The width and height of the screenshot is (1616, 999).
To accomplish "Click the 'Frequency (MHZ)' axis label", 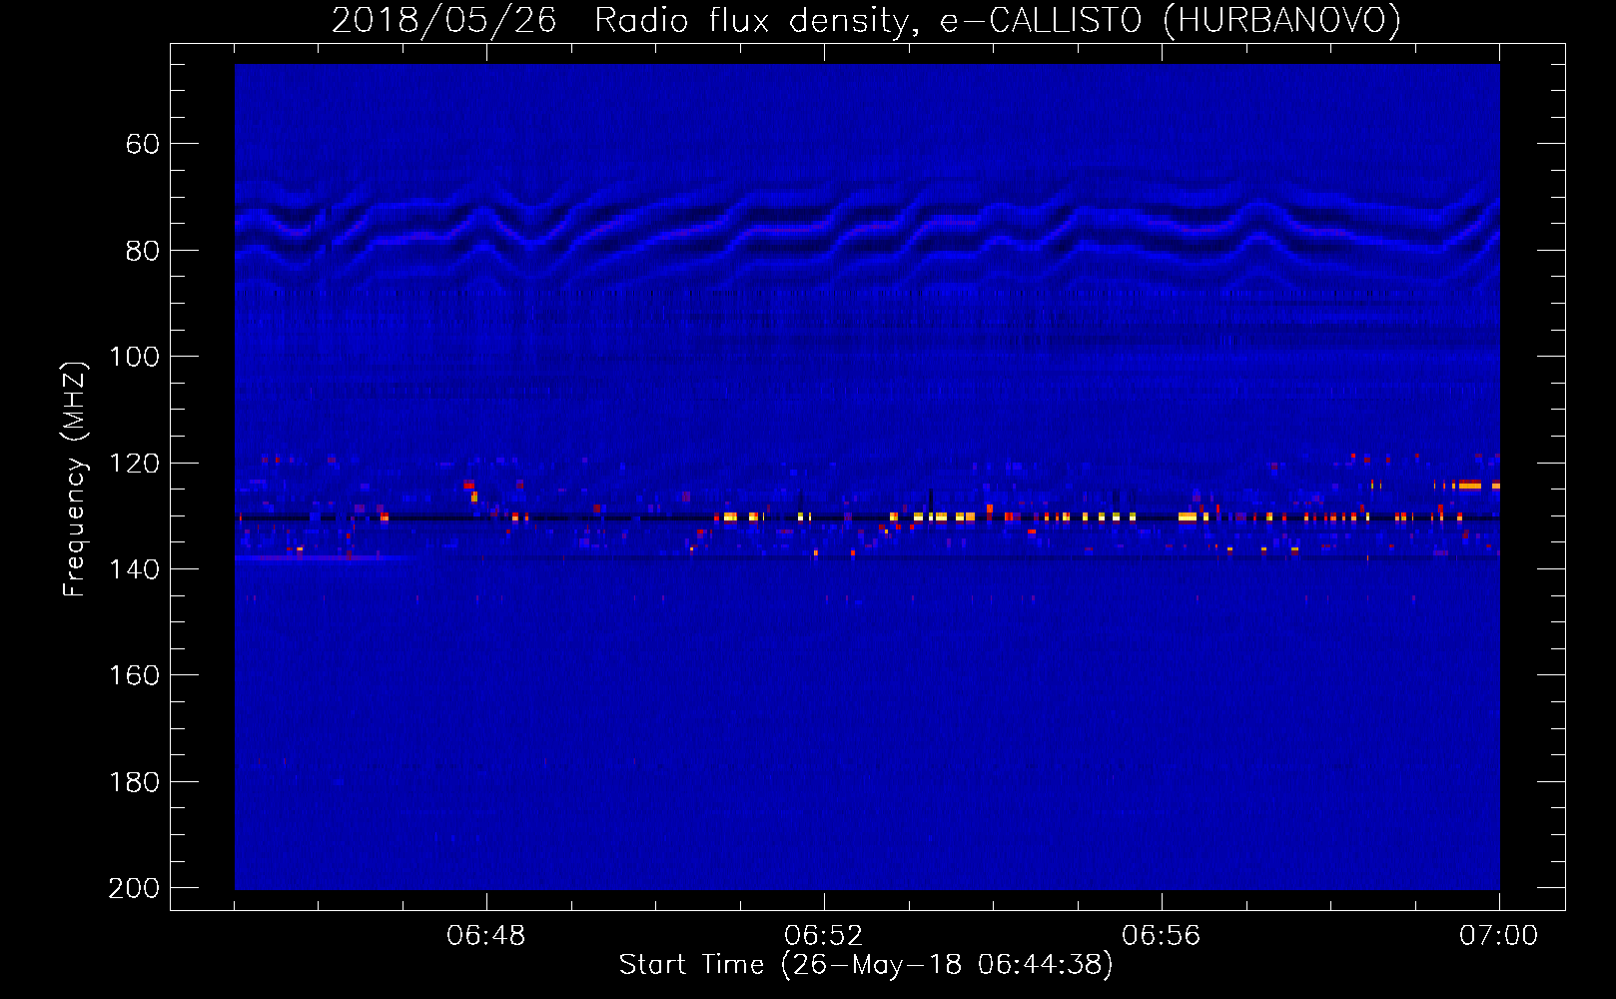I will 75,479.
